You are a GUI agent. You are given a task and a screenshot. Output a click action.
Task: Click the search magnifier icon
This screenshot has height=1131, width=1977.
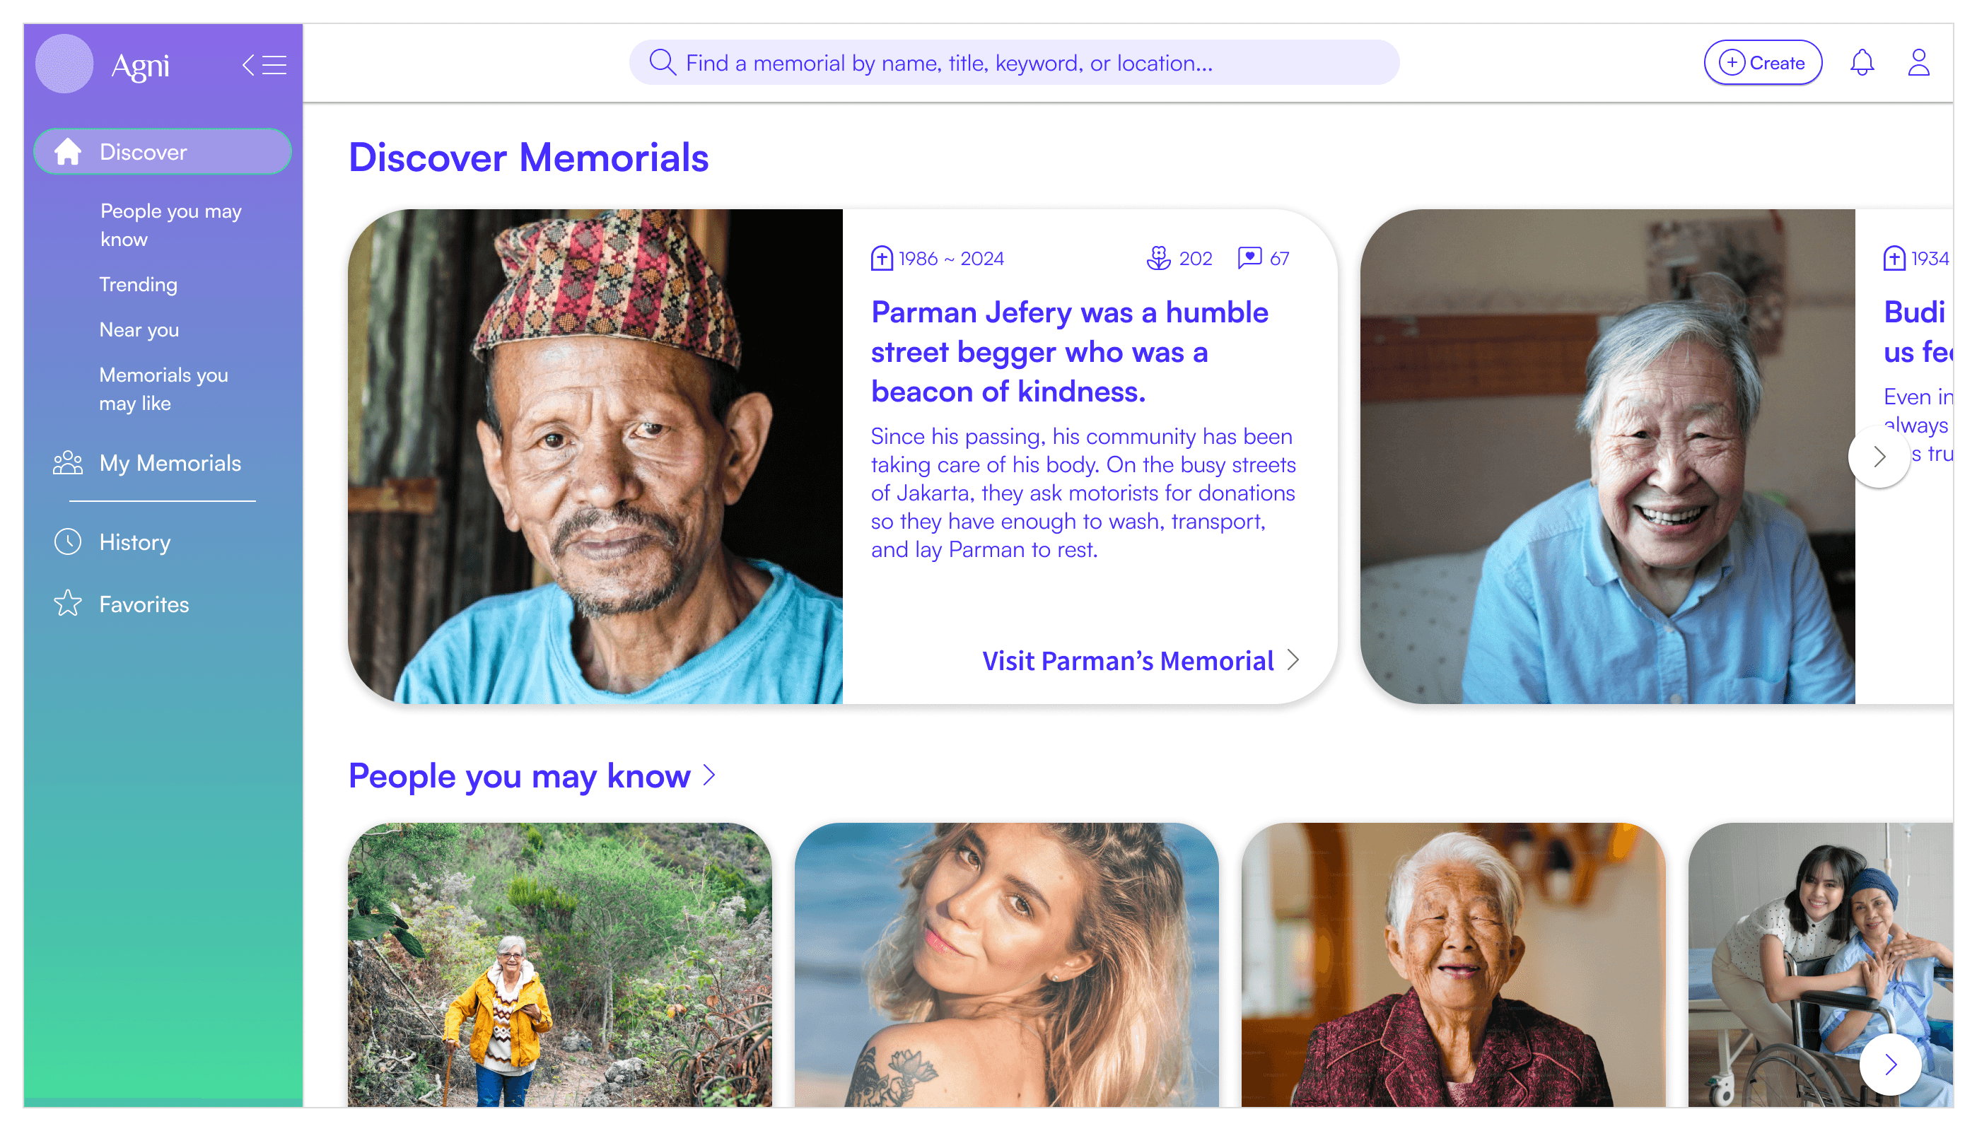[x=662, y=62]
